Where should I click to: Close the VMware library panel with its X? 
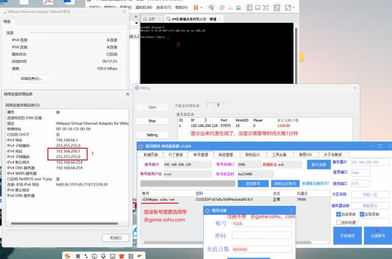click(x=136, y=16)
